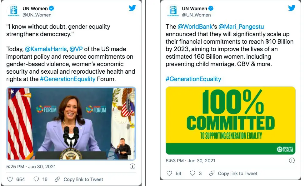Open UN Women avatar on the right tweet
The height and width of the screenshot is (186, 305).
(x=173, y=11)
